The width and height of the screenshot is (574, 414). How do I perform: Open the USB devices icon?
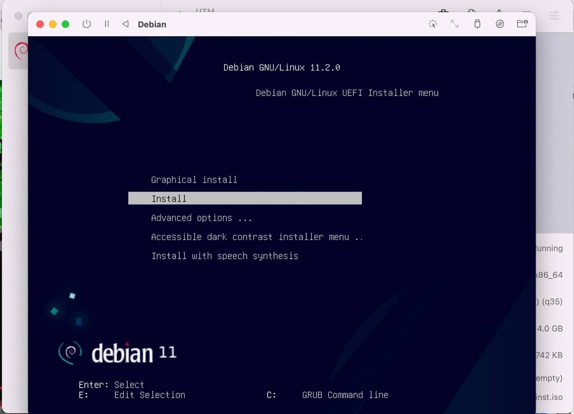click(477, 24)
